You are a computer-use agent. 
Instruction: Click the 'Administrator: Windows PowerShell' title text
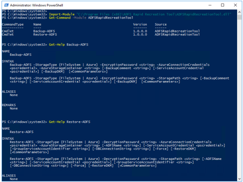[37, 5]
